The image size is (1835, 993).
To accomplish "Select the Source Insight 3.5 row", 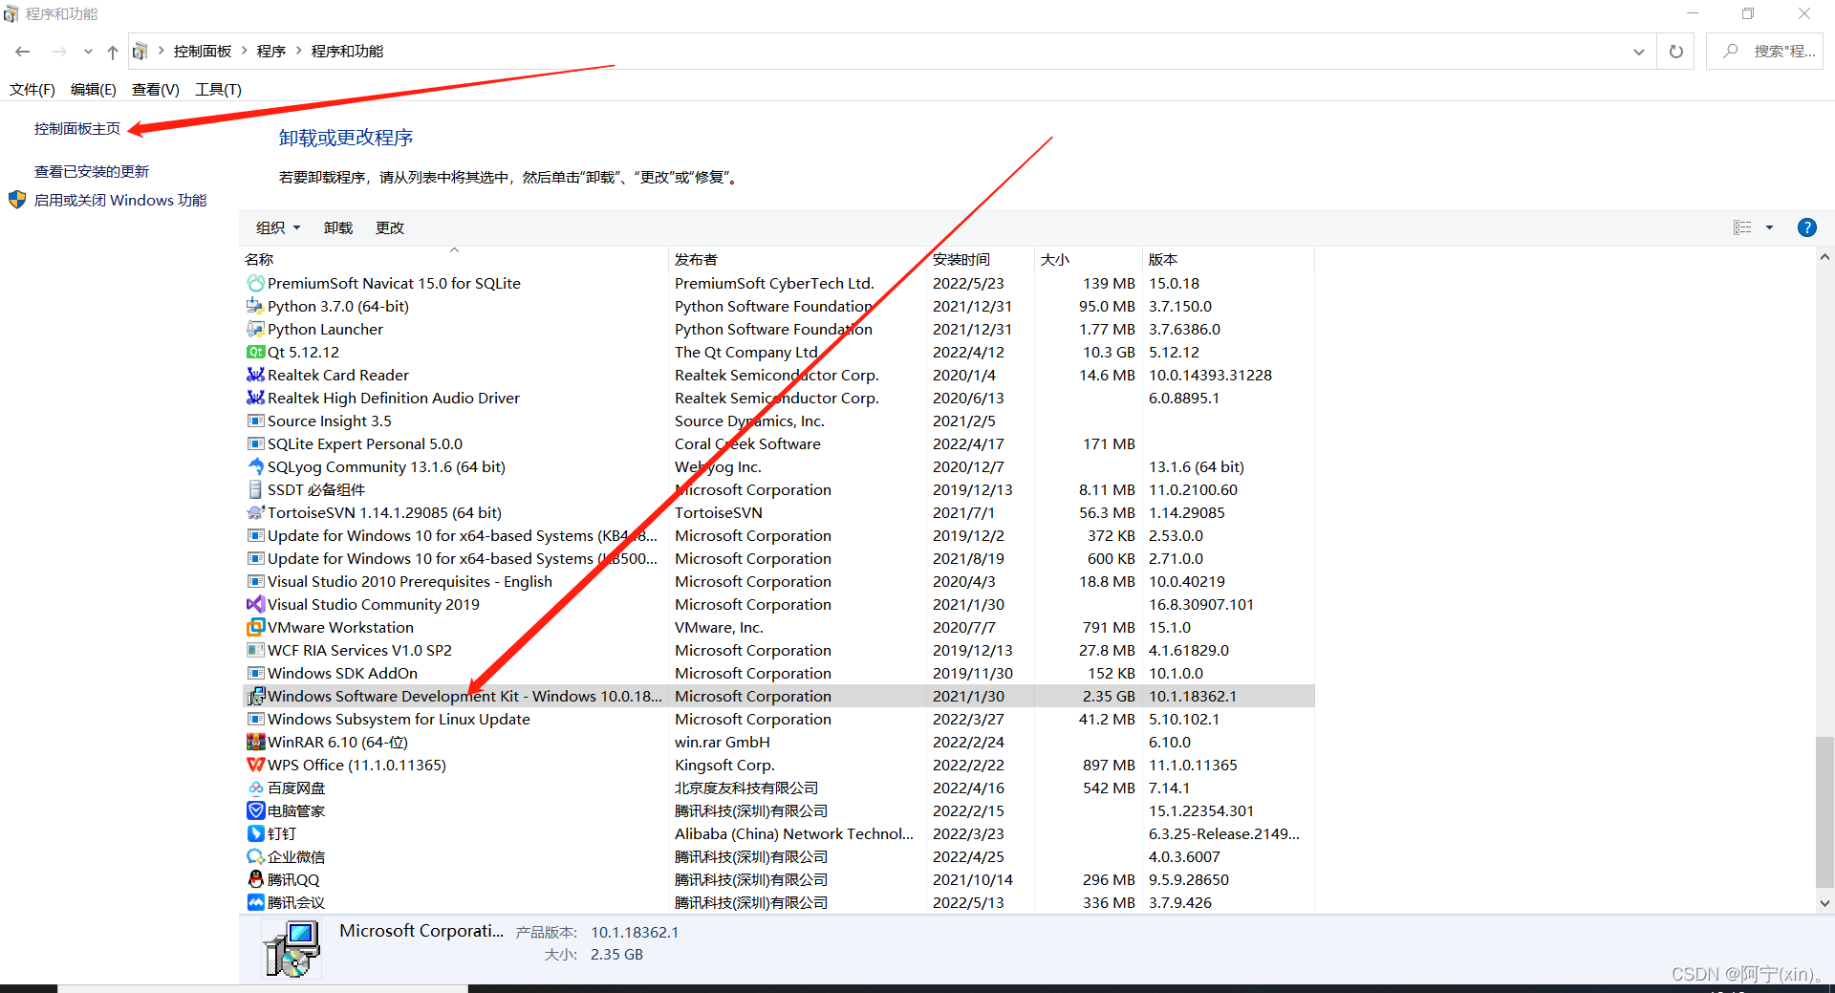I will (778, 421).
